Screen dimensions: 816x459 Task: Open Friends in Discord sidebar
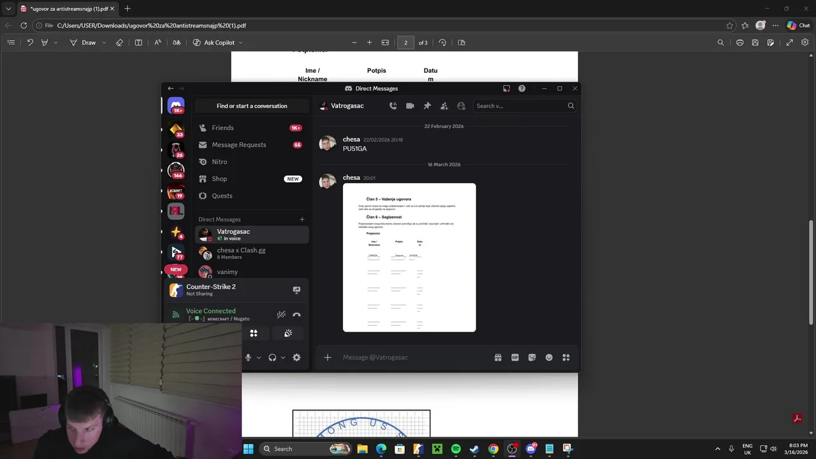[x=251, y=127]
